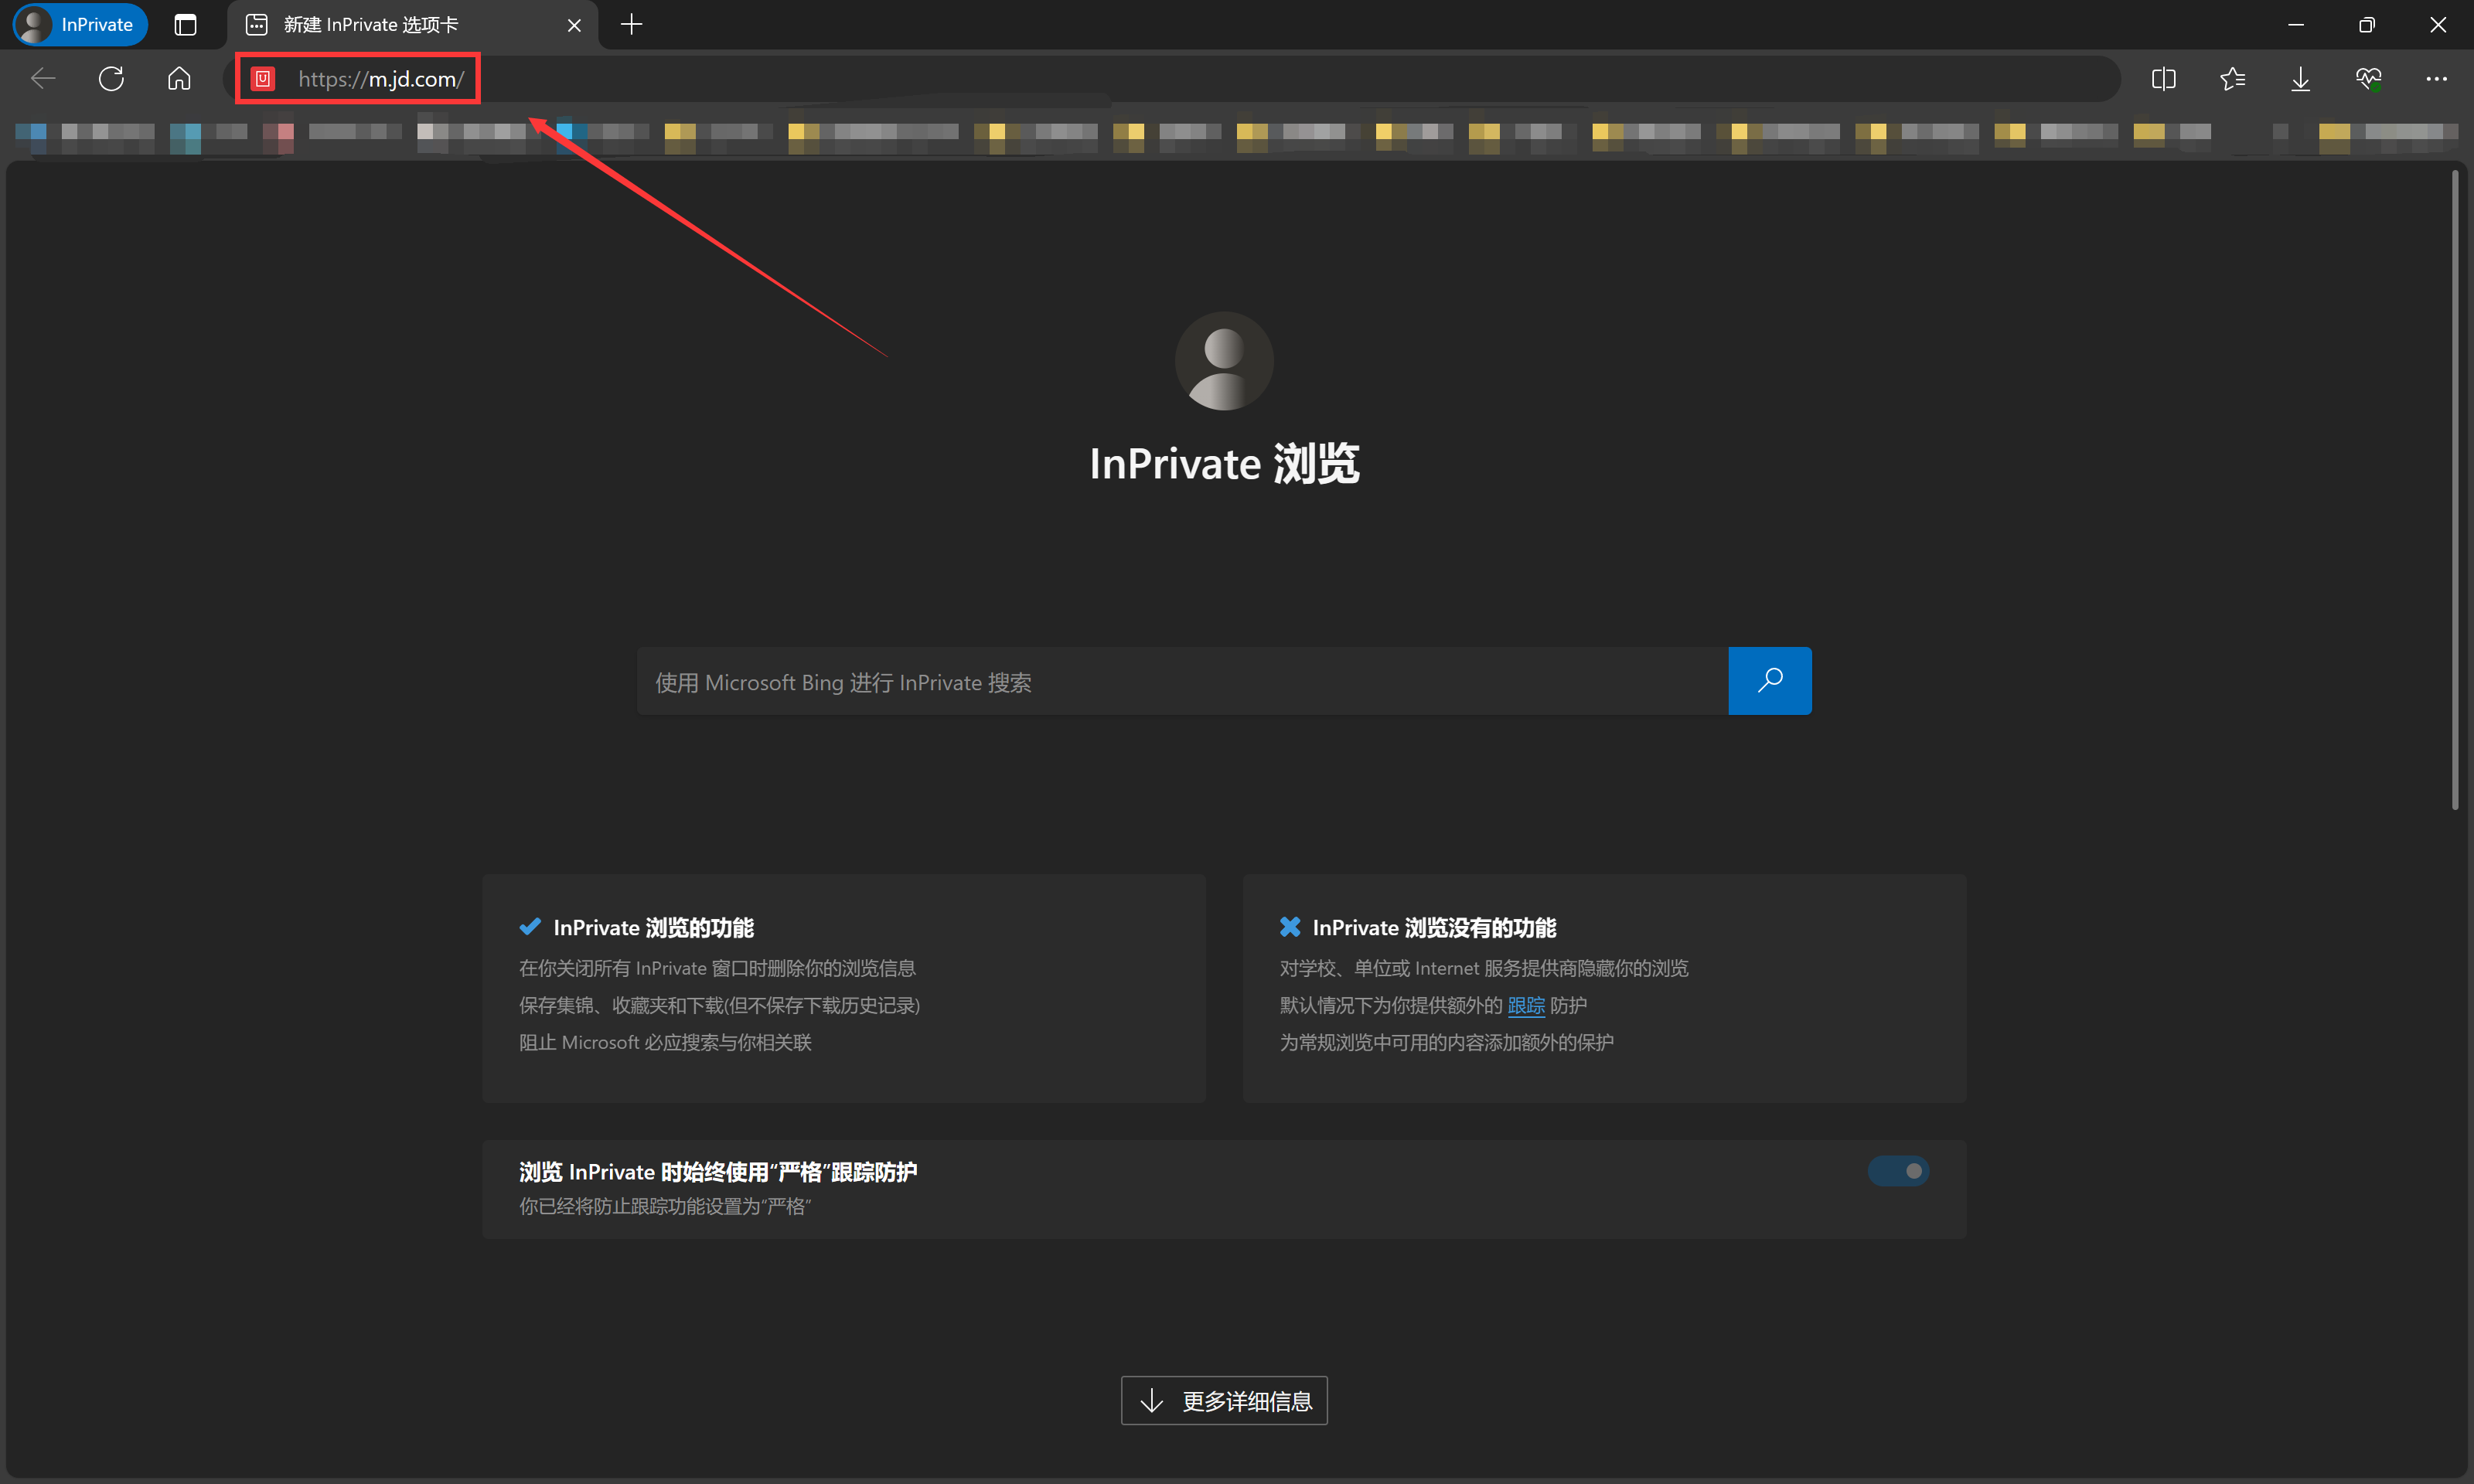
Task: Open settings and more ellipsis menu
Action: pos(2436,79)
